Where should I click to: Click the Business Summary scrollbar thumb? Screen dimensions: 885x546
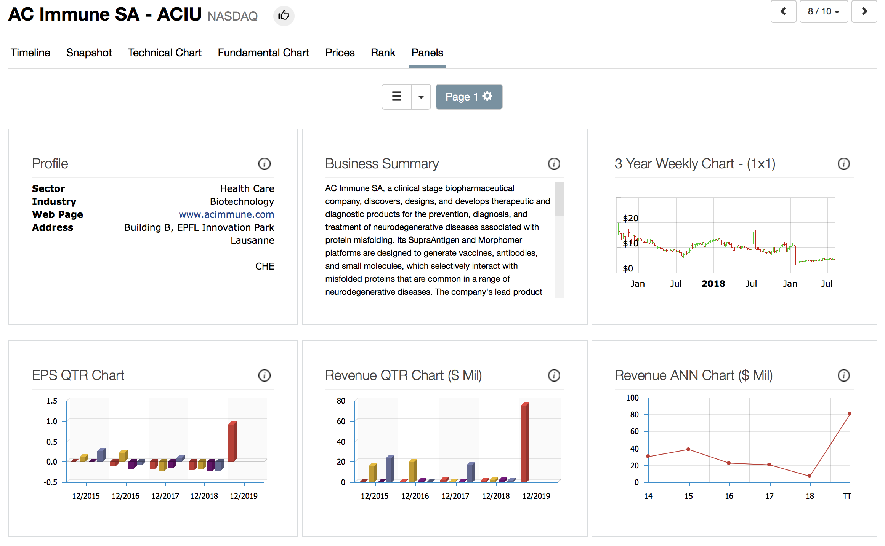coord(559,199)
